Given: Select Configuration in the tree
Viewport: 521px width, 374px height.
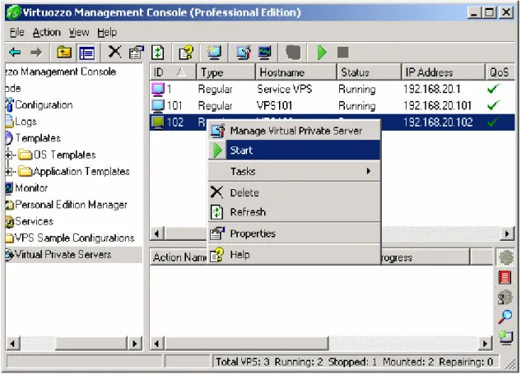Looking at the screenshot, I should click(x=44, y=105).
